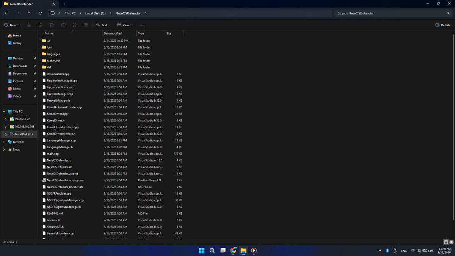Open the Sort dropdown
The width and height of the screenshot is (455, 256).
(103, 25)
